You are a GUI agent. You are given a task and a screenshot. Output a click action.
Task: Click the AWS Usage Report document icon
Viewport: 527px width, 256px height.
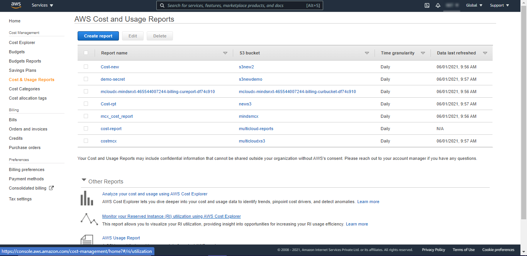click(87, 239)
